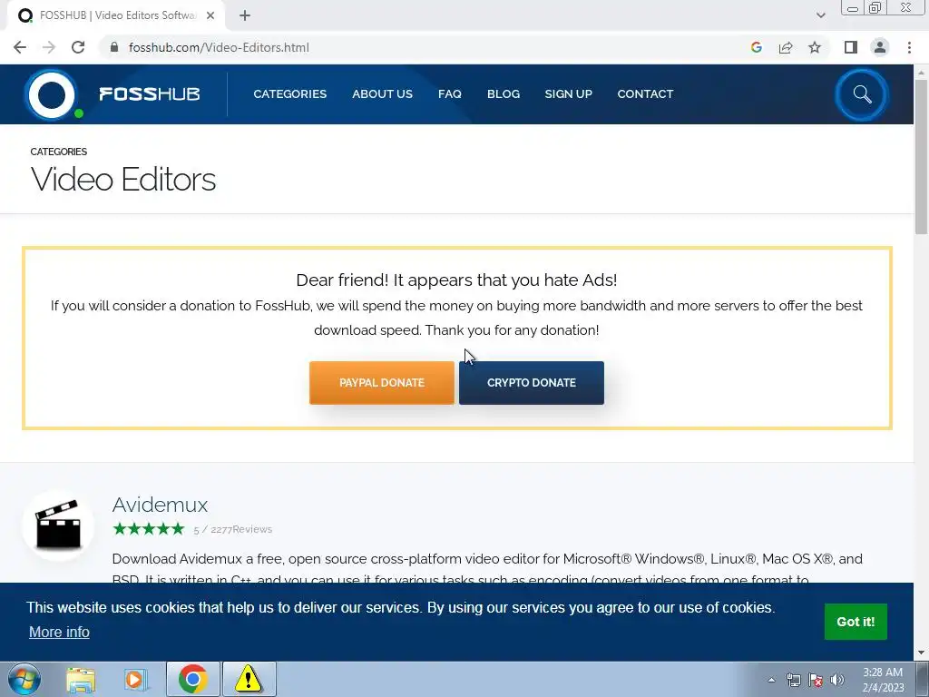The width and height of the screenshot is (929, 697).
Task: Open the BLOG nav item
Action: (x=503, y=93)
